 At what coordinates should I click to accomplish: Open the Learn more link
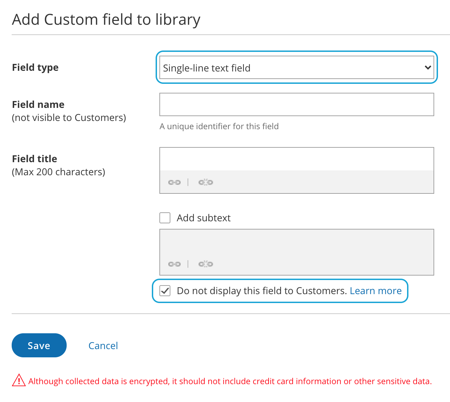[375, 291]
